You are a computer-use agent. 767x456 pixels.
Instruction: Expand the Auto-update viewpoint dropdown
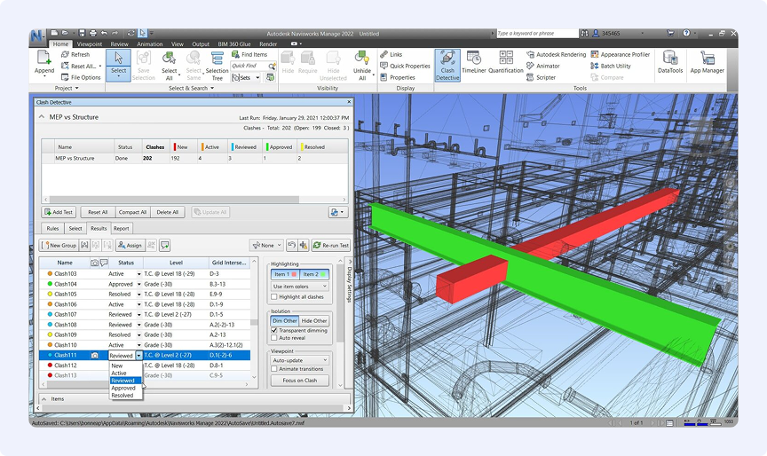click(300, 360)
